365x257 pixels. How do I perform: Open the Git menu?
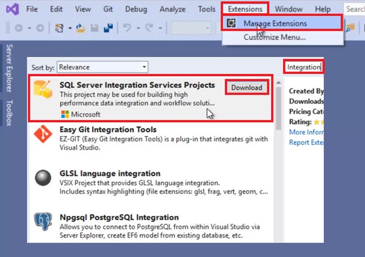108,9
